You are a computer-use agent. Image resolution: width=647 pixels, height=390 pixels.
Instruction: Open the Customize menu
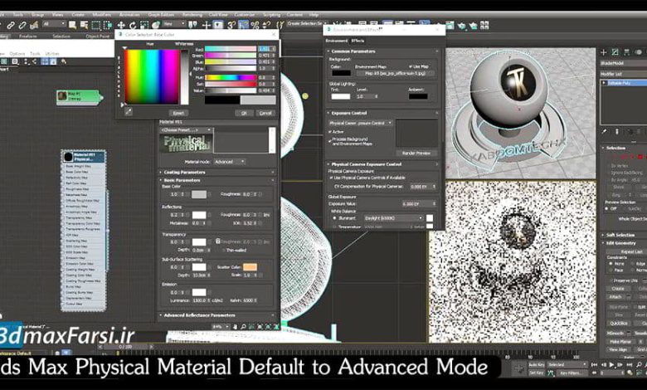(x=245, y=14)
